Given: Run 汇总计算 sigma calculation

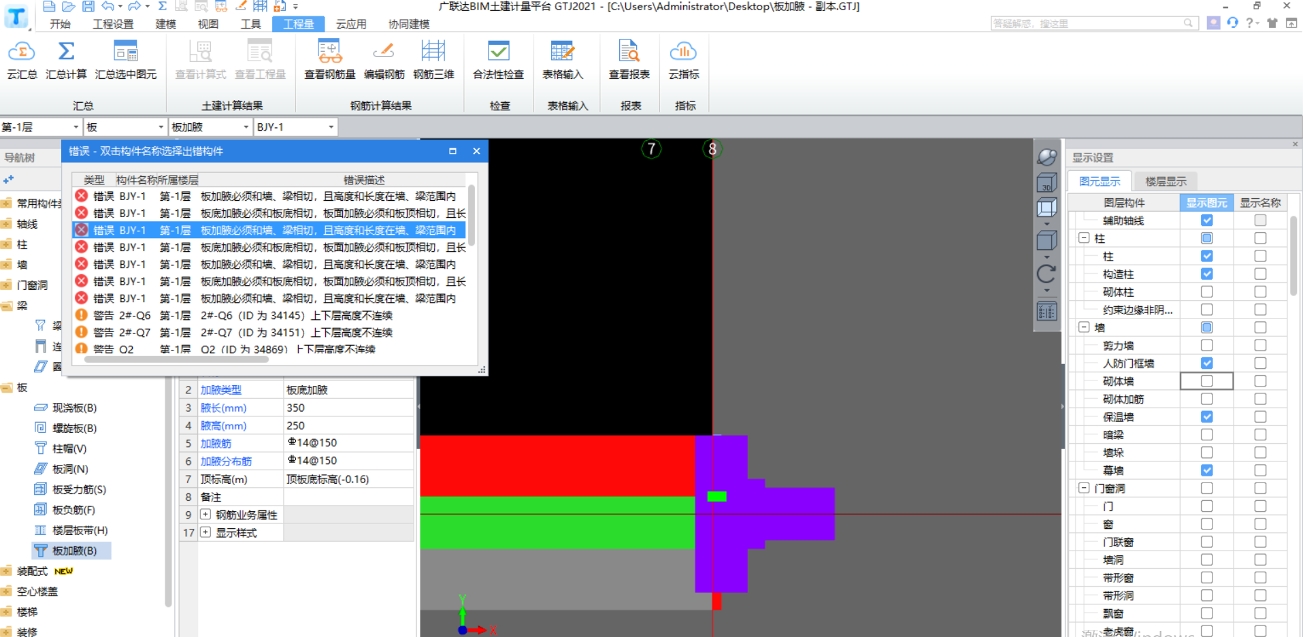Looking at the screenshot, I should pos(66,60).
